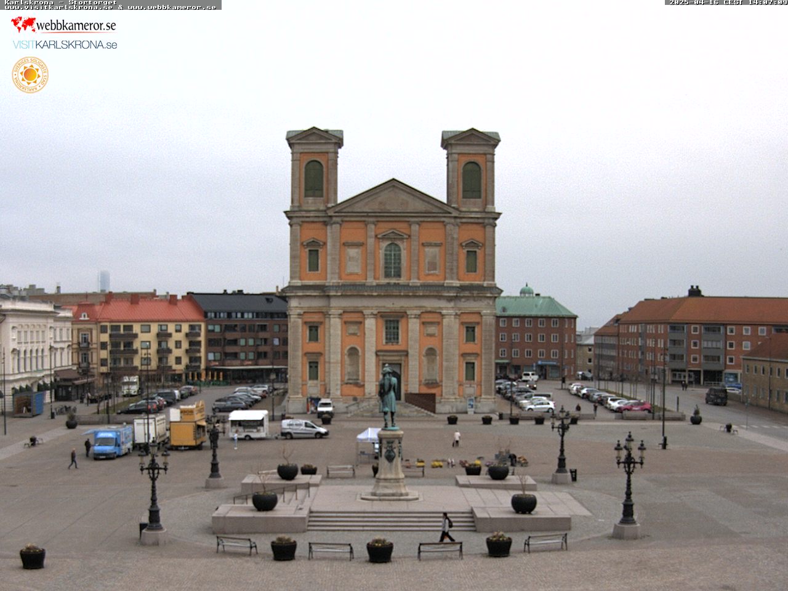This screenshot has width=788, height=591.
Task: Click the Sveriges Soligaste Stad sun badge
Action: pyautogui.click(x=30, y=74)
